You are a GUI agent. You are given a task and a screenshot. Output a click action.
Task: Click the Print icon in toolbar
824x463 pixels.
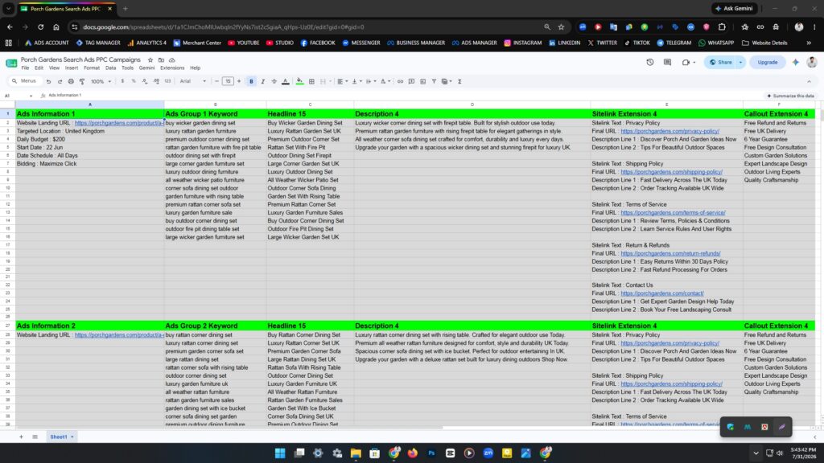[71, 81]
